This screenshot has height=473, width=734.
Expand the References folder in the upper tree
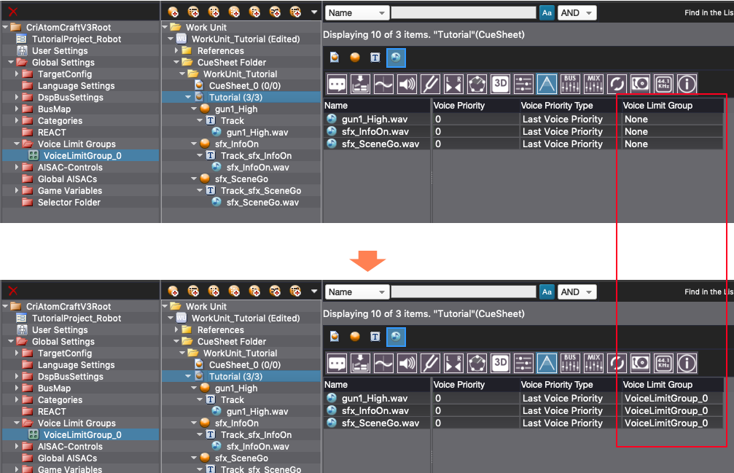pyautogui.click(x=176, y=51)
